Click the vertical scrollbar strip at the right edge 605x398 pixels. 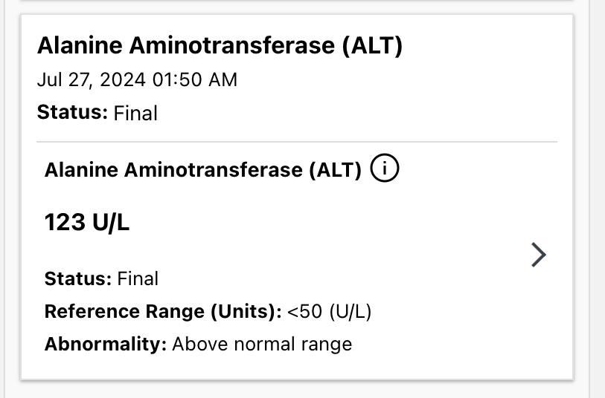[597, 199]
